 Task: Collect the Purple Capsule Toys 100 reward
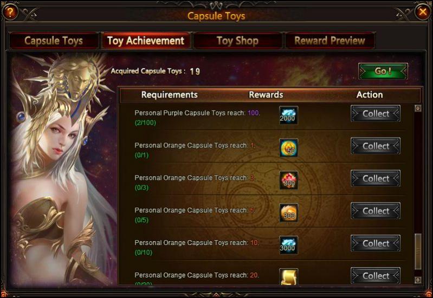pyautogui.click(x=376, y=113)
